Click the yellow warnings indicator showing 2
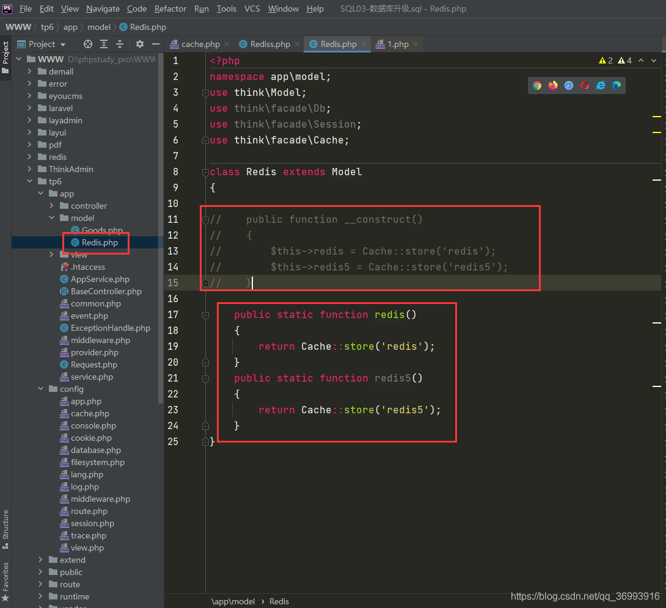The image size is (666, 608). coord(605,62)
